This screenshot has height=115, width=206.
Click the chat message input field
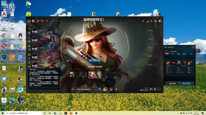[44, 89]
